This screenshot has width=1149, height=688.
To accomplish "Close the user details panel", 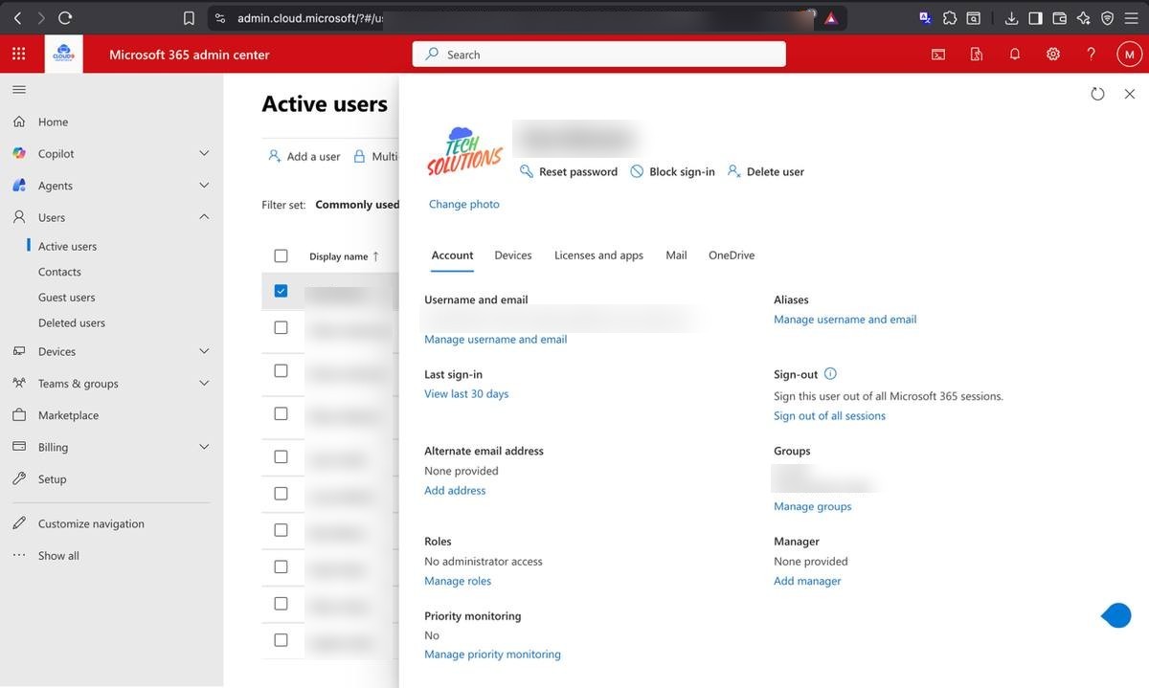I will (1130, 94).
